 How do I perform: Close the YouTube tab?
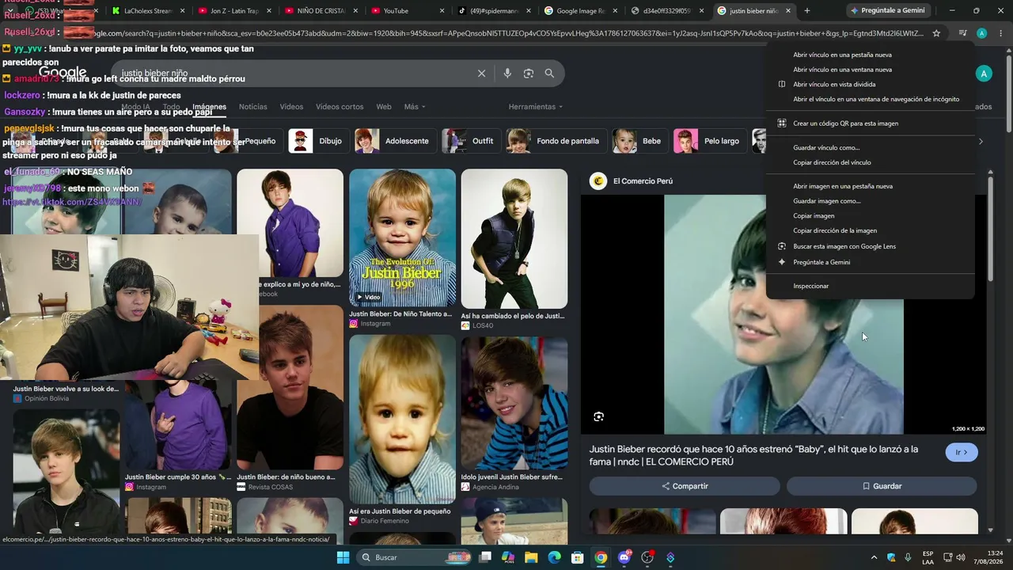tap(441, 11)
